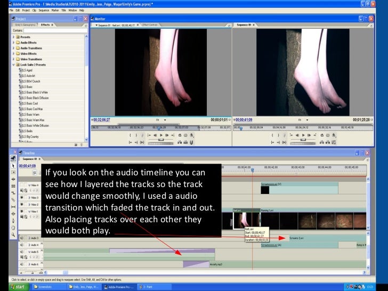388x291 pixels.
Task: Click the Contains search field
Action: pos(55,30)
